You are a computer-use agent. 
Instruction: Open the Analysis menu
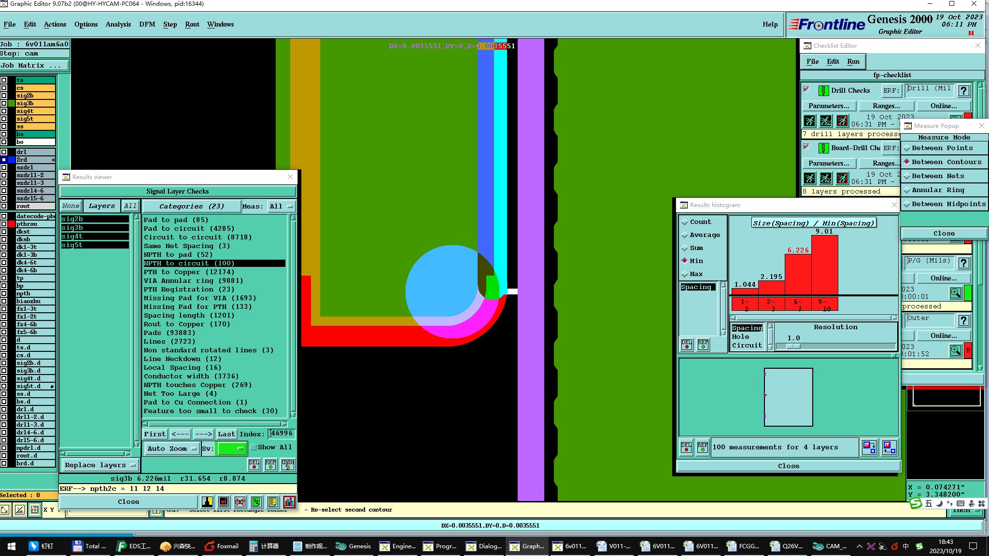click(x=118, y=25)
